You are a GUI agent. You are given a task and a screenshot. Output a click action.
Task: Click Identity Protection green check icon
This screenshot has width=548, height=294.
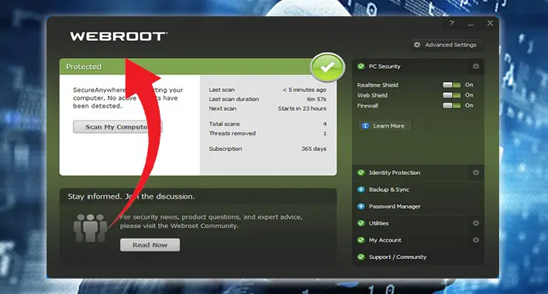[361, 173]
